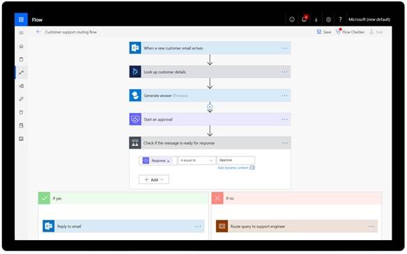The image size is (407, 254).
Task: Click the condition icon on Check message step
Action: [135, 143]
